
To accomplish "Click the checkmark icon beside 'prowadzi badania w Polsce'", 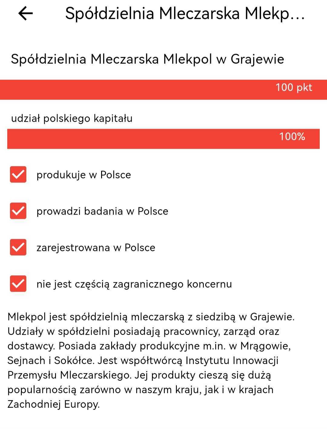I will pos(18,211).
